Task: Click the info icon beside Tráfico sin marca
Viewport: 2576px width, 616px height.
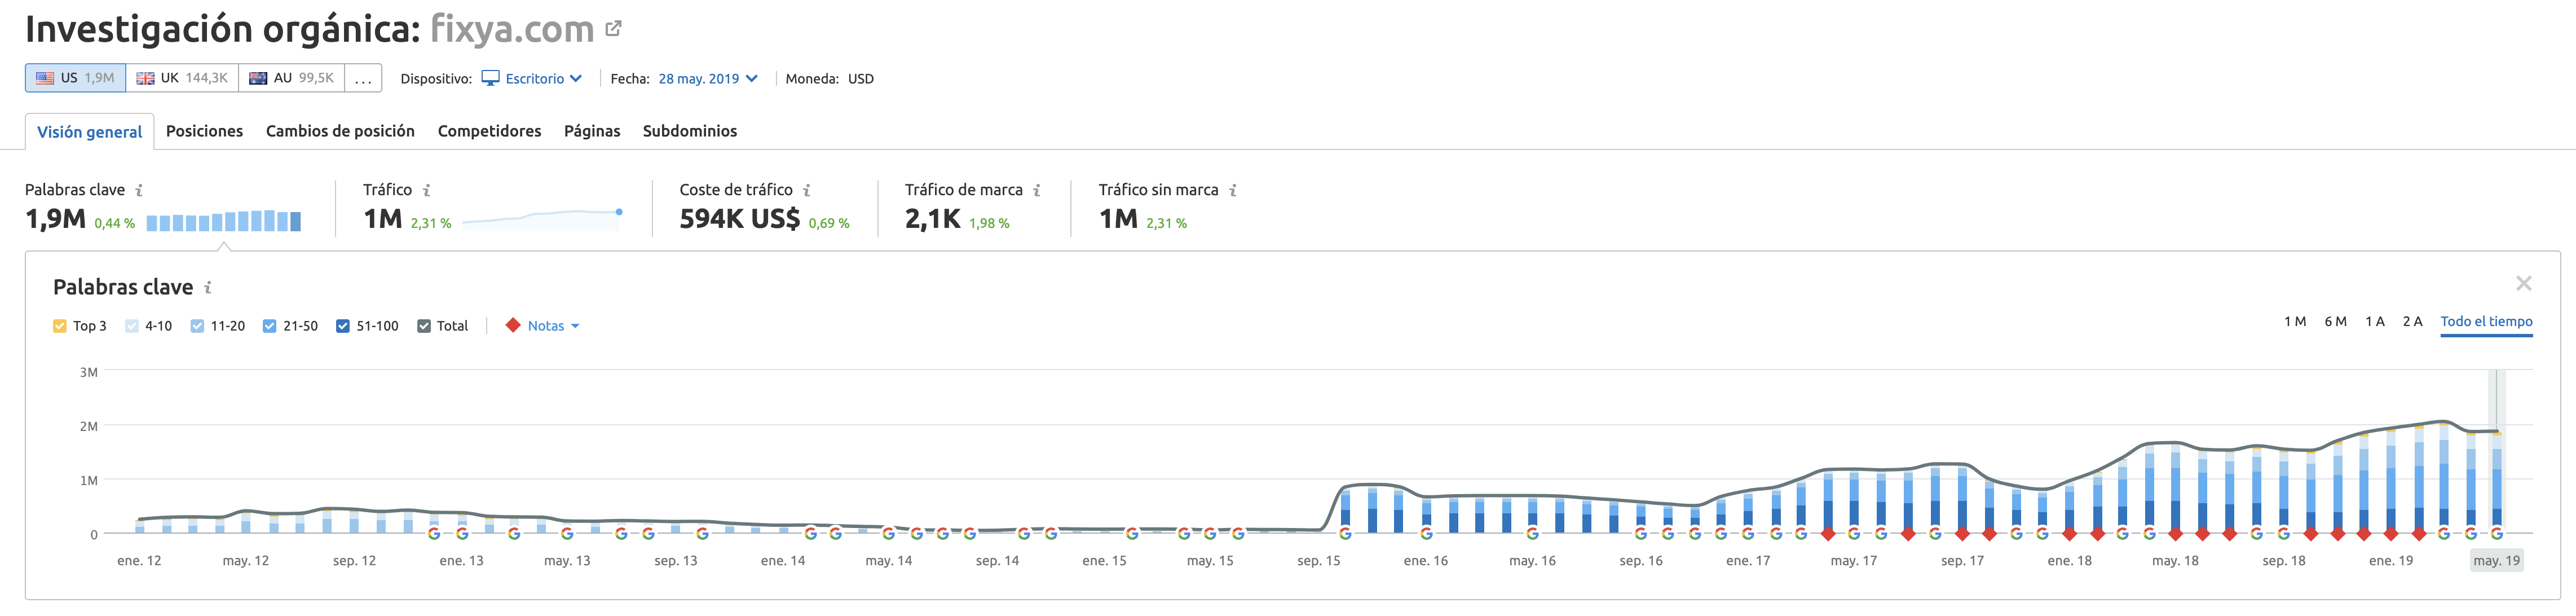Action: point(1233,190)
